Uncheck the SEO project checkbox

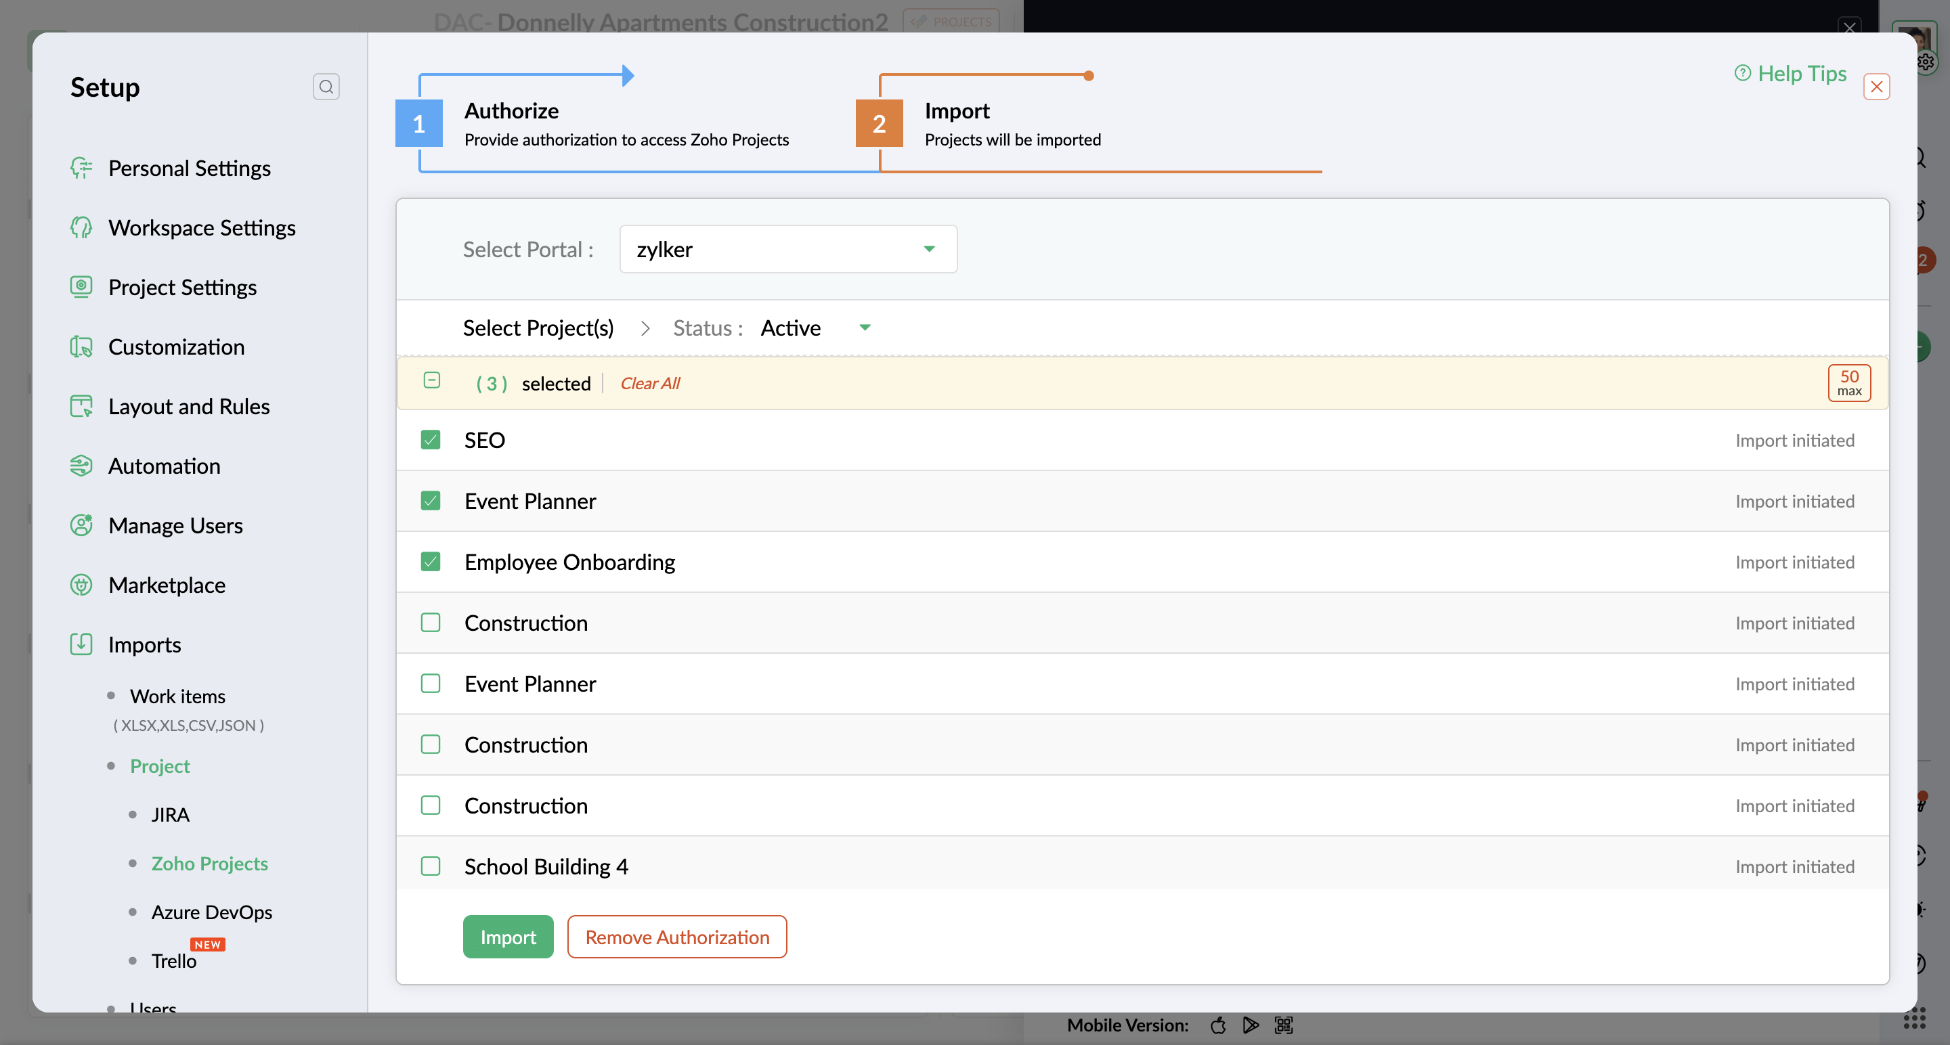(x=430, y=440)
